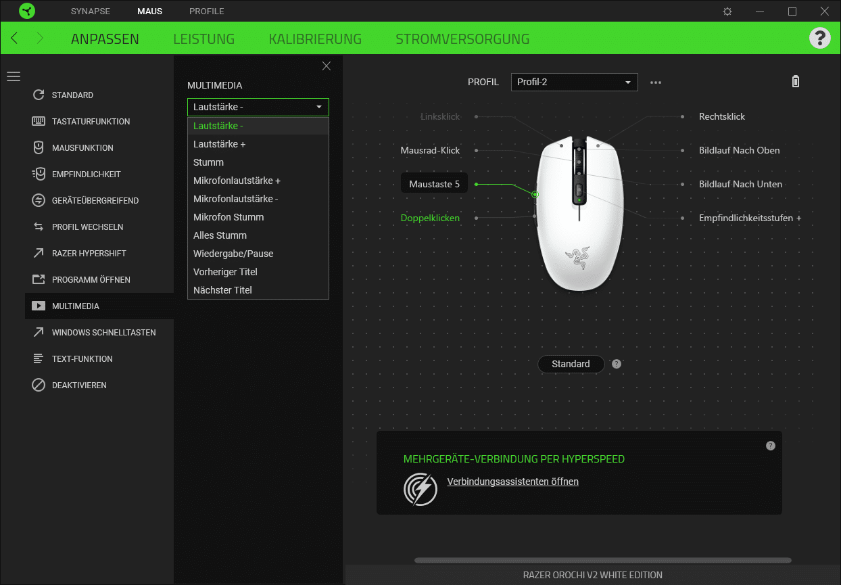Close the Multimedia assignment panel
Image resolution: width=841 pixels, height=585 pixels.
327,66
